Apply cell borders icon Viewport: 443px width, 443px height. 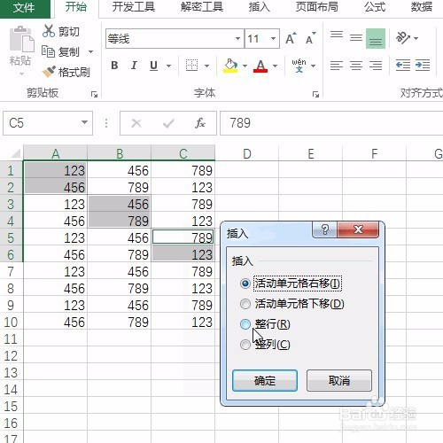(191, 66)
